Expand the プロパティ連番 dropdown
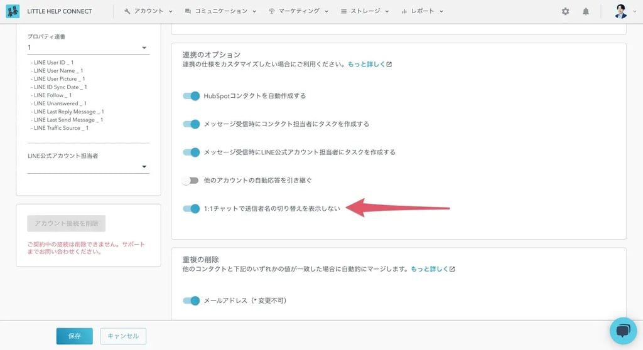 144,48
